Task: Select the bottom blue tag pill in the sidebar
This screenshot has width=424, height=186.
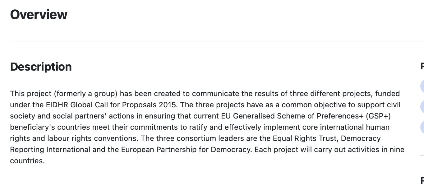Action: 422,128
